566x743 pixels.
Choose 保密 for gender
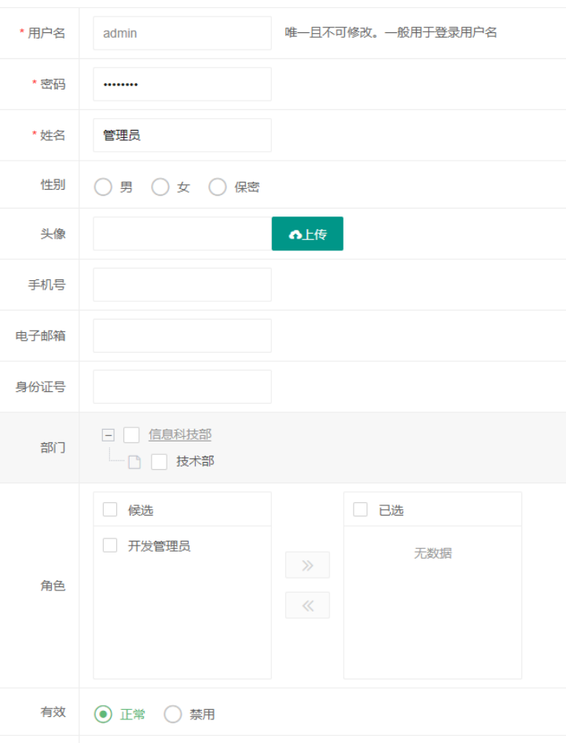[x=218, y=187]
